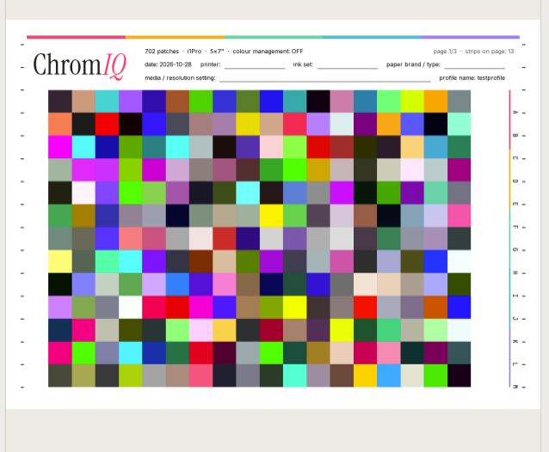Click the "page 1/3" indicator
549x452 pixels.
(x=445, y=52)
